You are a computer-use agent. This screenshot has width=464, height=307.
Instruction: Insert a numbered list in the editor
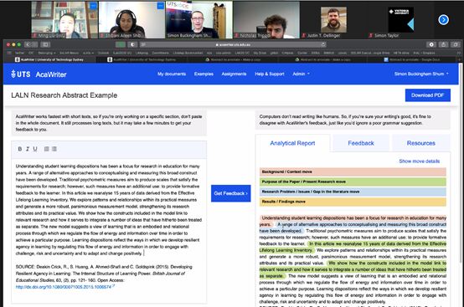pos(46,149)
